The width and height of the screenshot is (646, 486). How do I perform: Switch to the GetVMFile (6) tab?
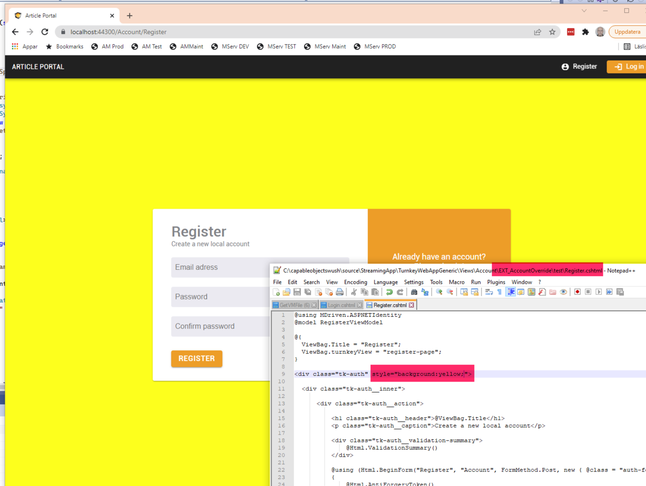click(294, 305)
